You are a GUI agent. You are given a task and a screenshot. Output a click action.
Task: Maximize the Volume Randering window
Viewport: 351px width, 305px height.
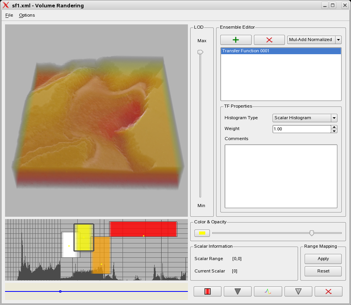pos(333,5)
